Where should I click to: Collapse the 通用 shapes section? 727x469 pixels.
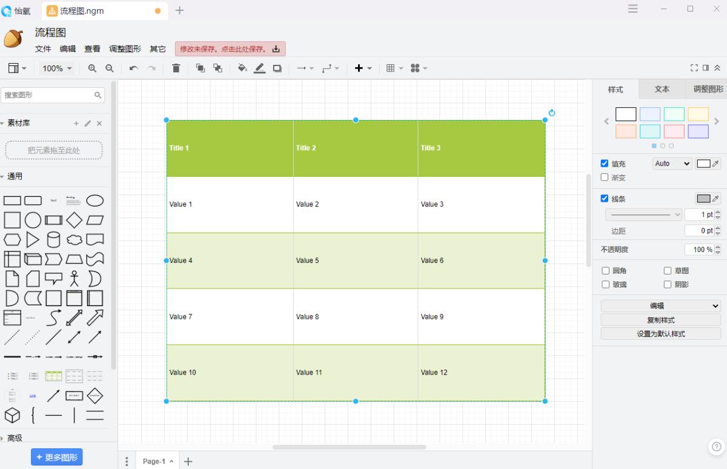[x=15, y=176]
